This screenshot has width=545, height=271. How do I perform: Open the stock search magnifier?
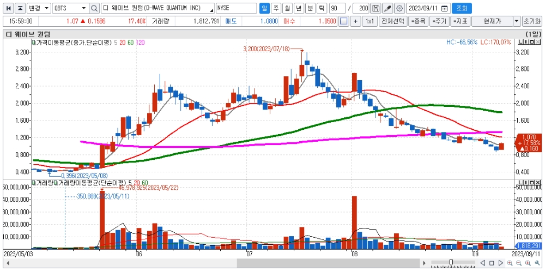click(94, 8)
